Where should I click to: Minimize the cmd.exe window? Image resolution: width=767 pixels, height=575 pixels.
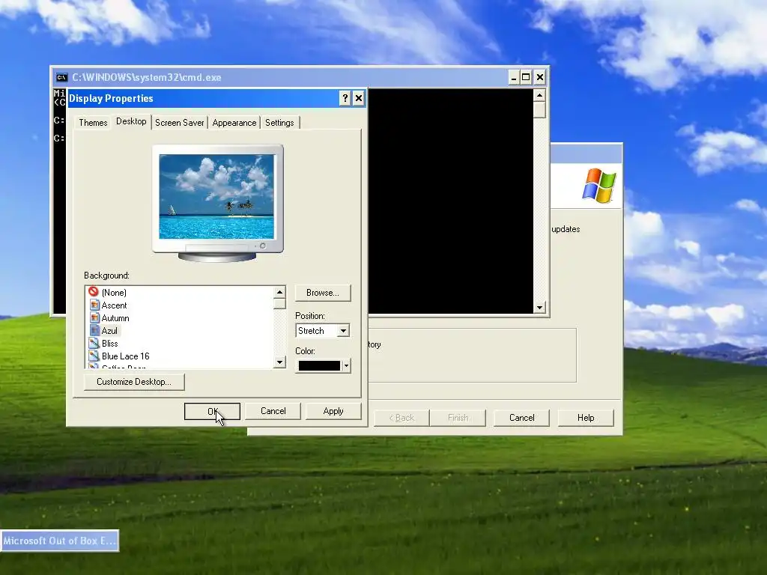(513, 77)
